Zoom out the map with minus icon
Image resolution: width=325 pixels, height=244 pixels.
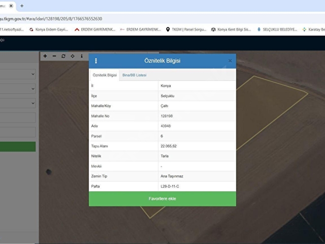[54, 56]
